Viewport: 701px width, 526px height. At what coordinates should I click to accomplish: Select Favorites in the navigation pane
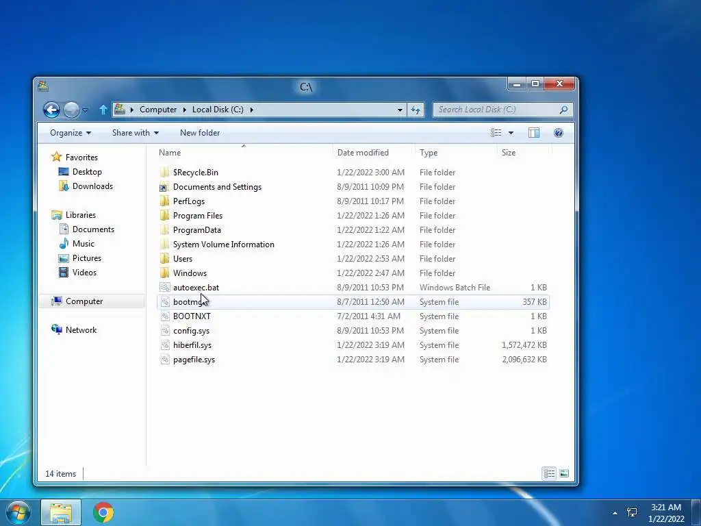point(81,158)
